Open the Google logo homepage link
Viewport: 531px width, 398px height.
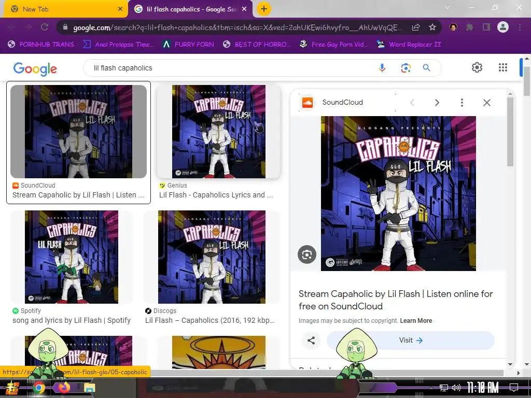pyautogui.click(x=35, y=69)
